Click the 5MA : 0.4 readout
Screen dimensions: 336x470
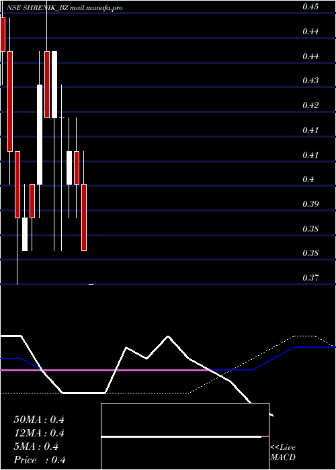[x=36, y=446]
